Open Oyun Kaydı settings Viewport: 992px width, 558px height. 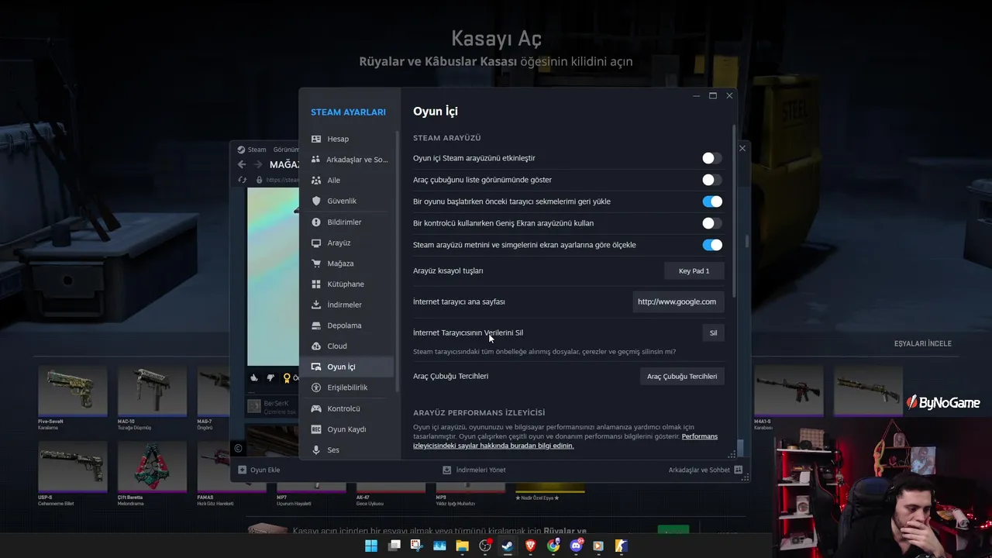tap(346, 429)
